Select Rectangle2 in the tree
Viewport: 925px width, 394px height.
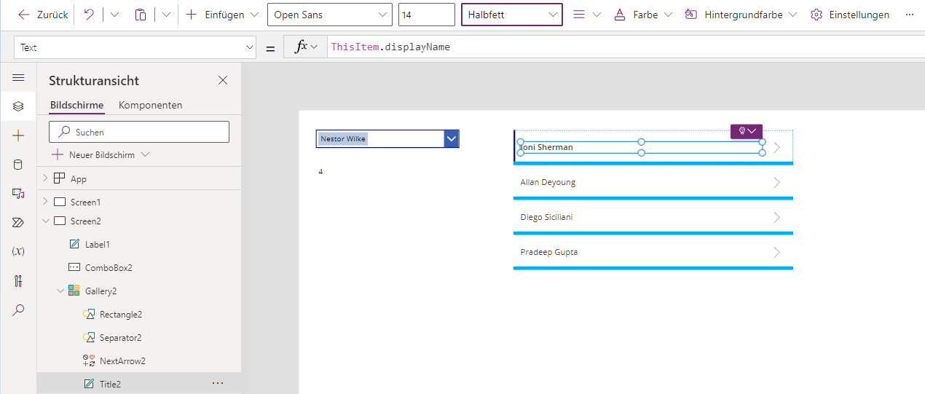[121, 314]
